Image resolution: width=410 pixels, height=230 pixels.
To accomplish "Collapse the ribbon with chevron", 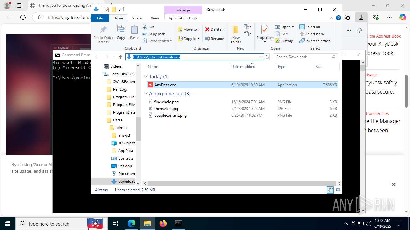I will 332,18.
